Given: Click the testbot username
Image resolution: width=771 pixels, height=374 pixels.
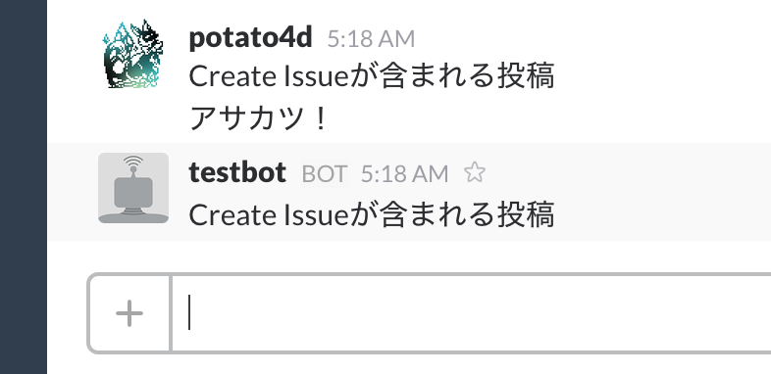Looking at the screenshot, I should 237,172.
